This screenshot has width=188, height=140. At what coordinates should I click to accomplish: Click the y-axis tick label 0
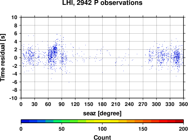(16, 58)
